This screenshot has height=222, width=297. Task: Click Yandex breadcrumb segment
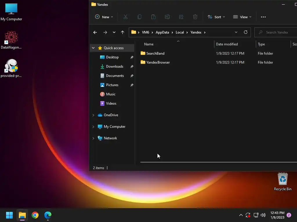coord(196,32)
